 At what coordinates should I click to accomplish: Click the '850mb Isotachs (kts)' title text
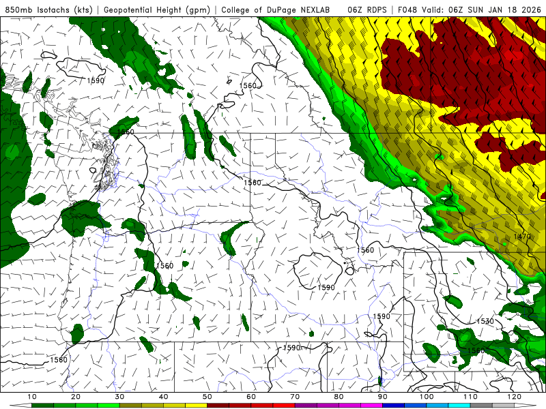click(48, 10)
